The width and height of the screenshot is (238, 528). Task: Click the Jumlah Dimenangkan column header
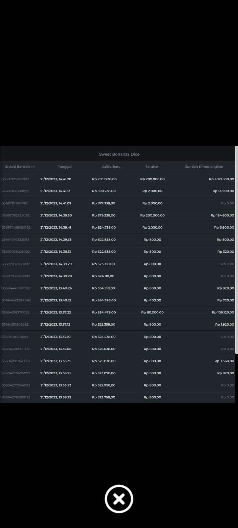[204, 167]
